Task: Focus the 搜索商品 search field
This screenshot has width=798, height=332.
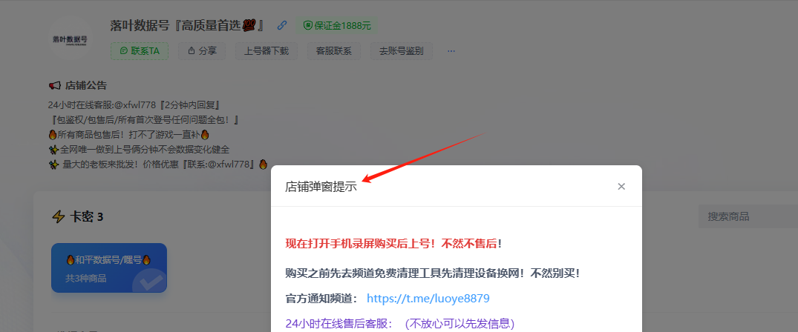Action: coord(746,216)
